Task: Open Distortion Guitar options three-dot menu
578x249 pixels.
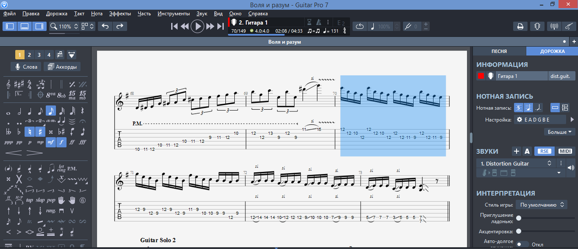Action: [x=561, y=163]
